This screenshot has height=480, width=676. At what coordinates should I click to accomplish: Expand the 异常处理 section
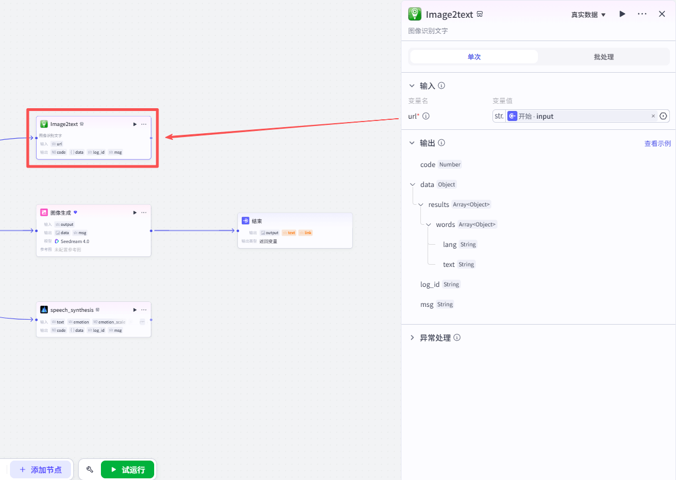tap(411, 338)
